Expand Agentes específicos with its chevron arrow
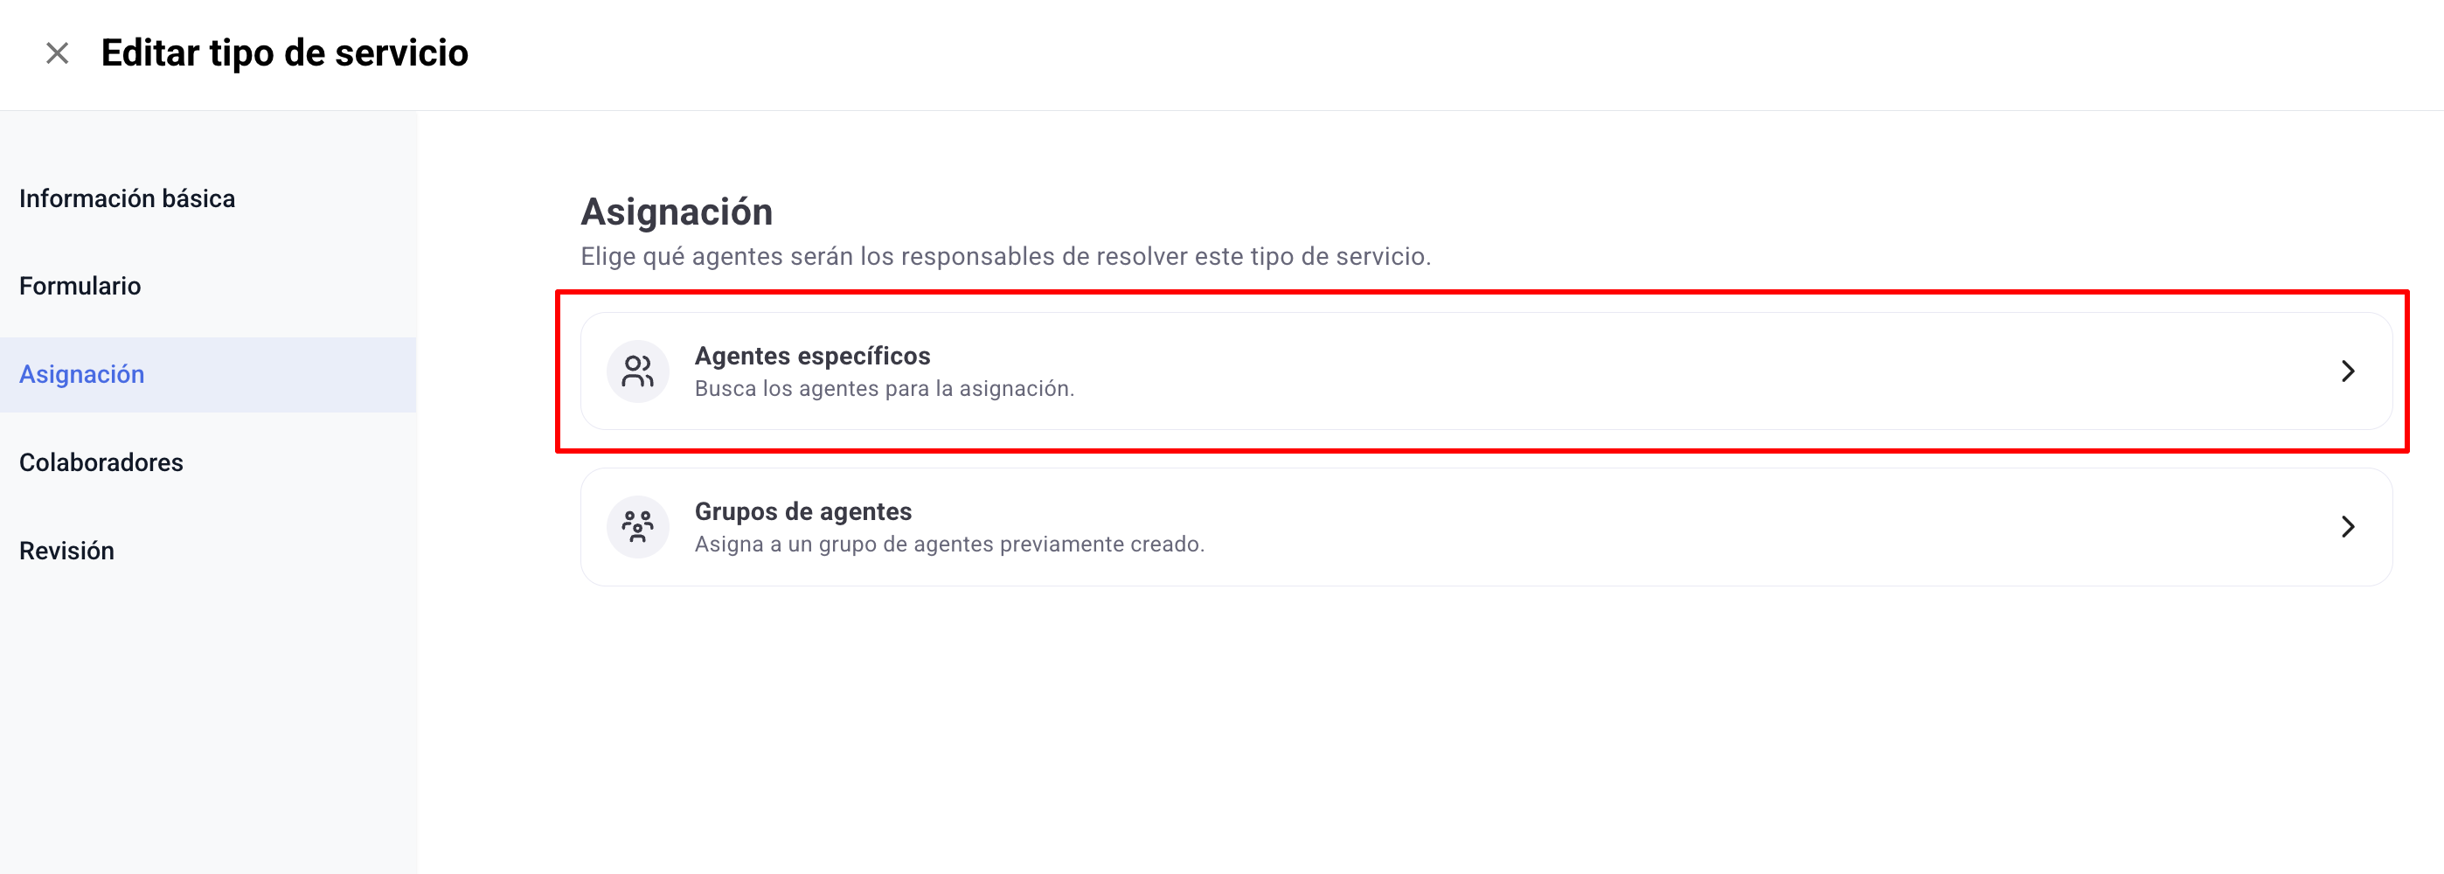Screen dimensions: 2444x874 pos(2347,371)
